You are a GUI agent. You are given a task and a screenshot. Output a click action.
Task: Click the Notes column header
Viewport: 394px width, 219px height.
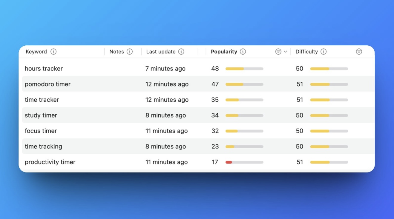pos(116,52)
